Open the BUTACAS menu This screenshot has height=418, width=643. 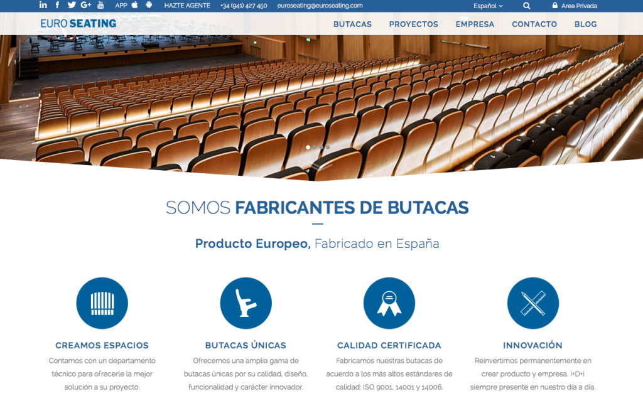point(352,24)
